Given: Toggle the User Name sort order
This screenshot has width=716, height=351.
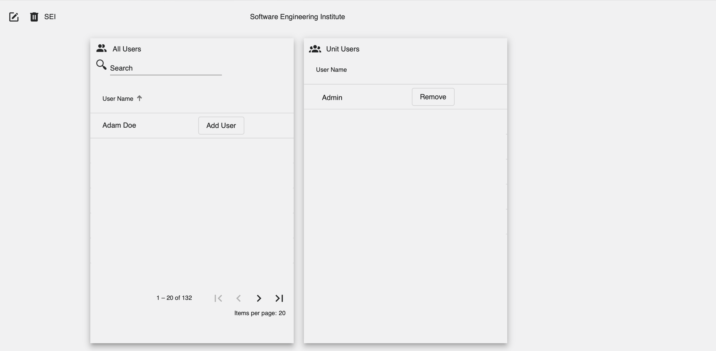Looking at the screenshot, I should (x=139, y=98).
